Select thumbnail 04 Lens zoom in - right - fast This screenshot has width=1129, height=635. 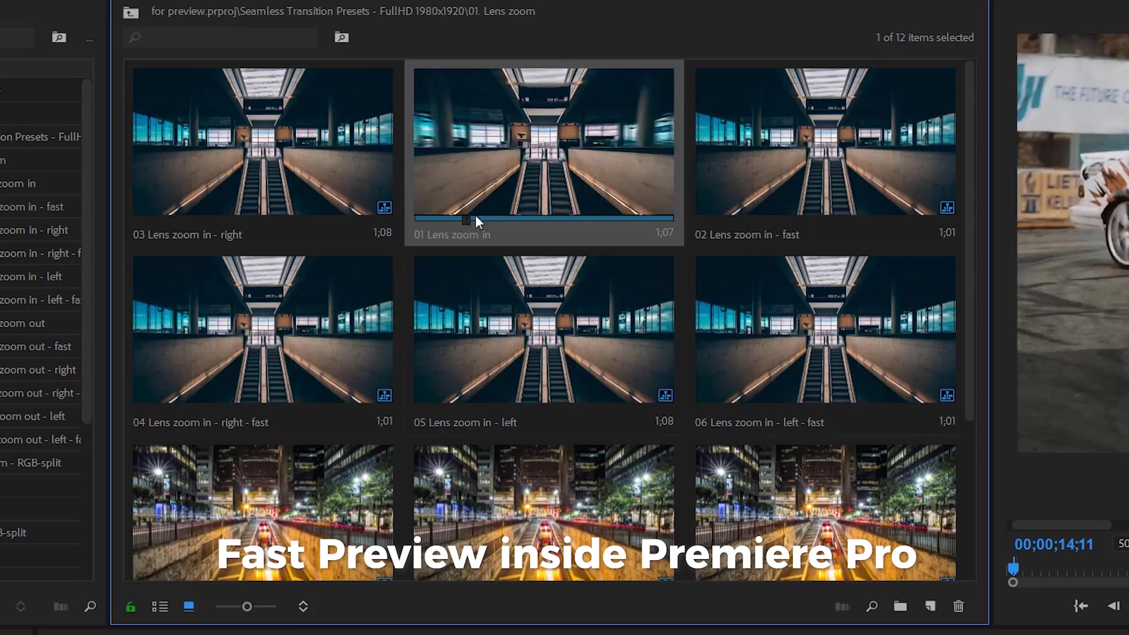tap(263, 329)
